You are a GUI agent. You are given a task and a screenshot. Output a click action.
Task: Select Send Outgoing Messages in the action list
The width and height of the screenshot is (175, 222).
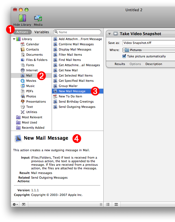pyautogui.click(x=78, y=107)
